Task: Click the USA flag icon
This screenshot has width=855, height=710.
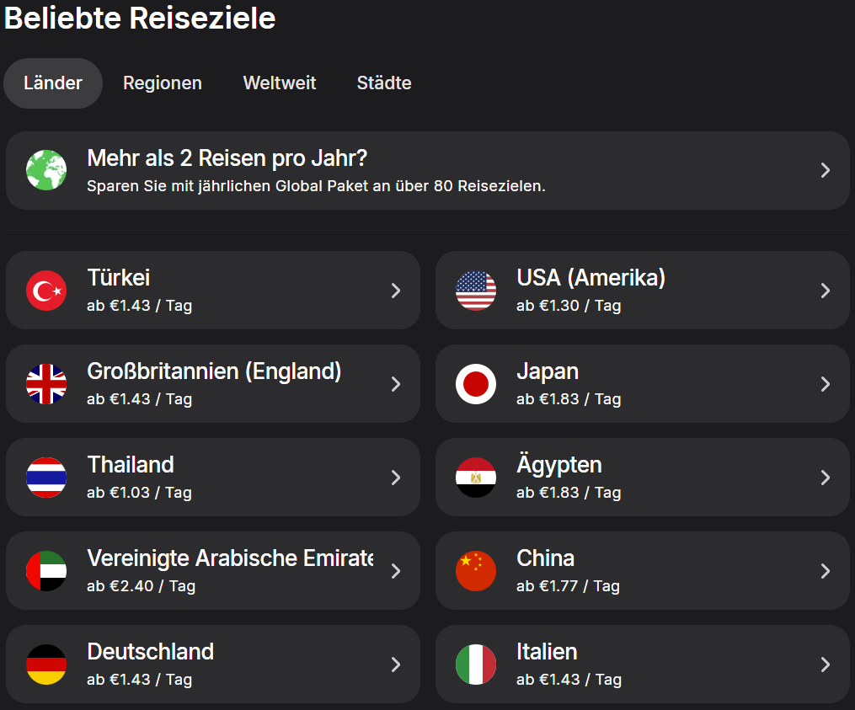Action: (x=476, y=291)
